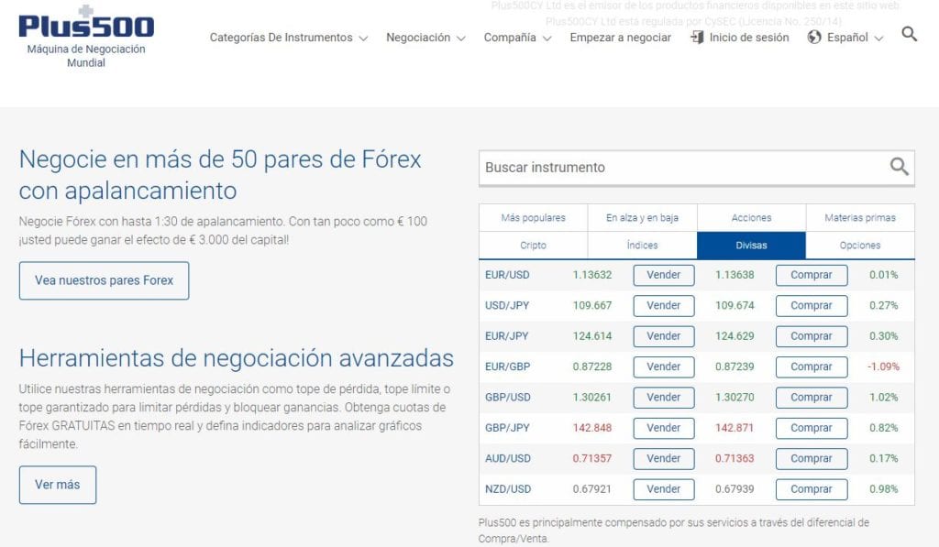
Task: Expand Categorías De Instrumentos menu
Action: pos(288,37)
